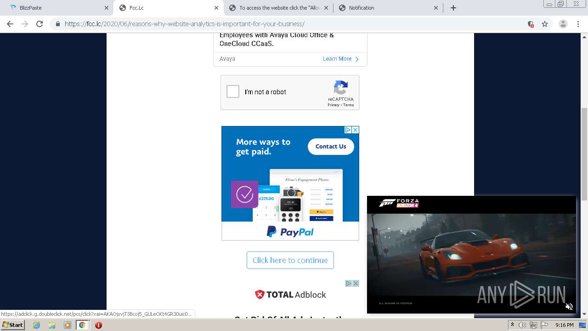Click the Chrome taskbar icon
The height and width of the screenshot is (331, 588).
82,325
